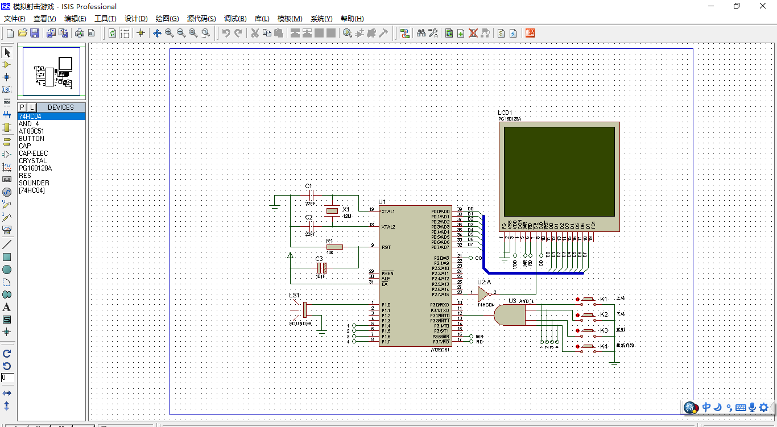Toggle the wire auto-router icon

pyautogui.click(x=404, y=34)
